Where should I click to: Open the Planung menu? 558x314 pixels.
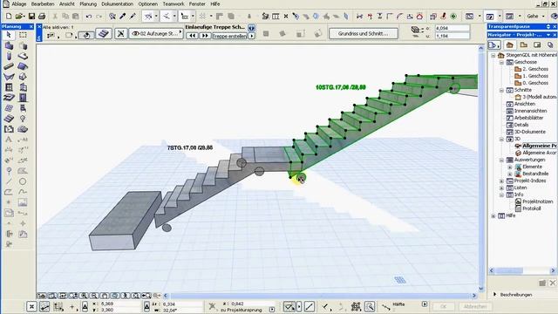point(88,3)
